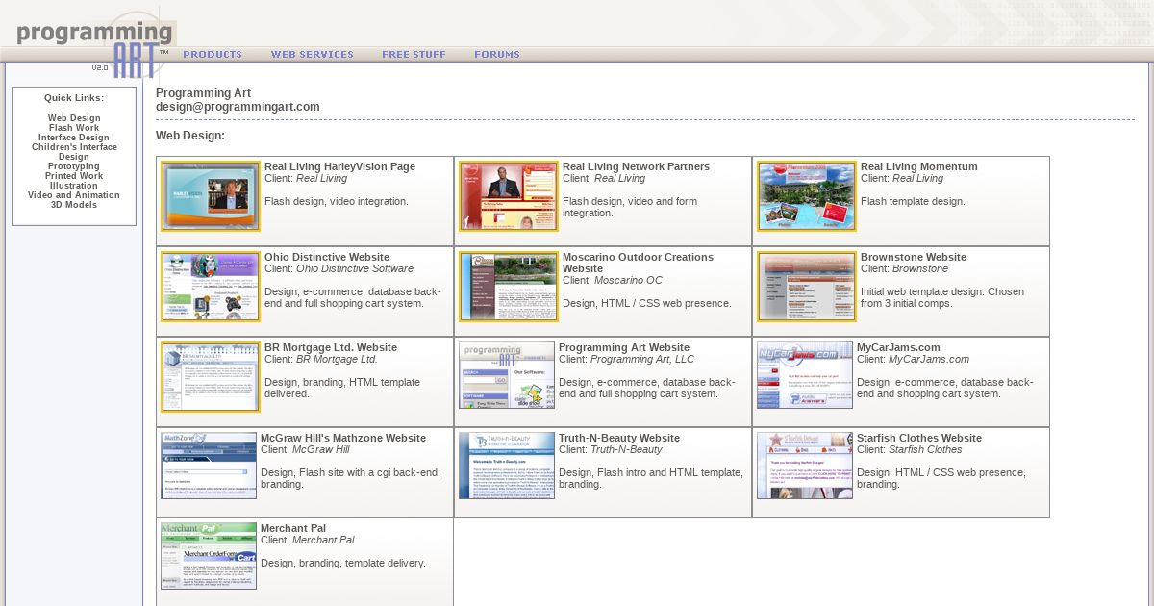Click Moscarino Outdoor Creations Website title
This screenshot has height=606, width=1154.
(x=639, y=263)
